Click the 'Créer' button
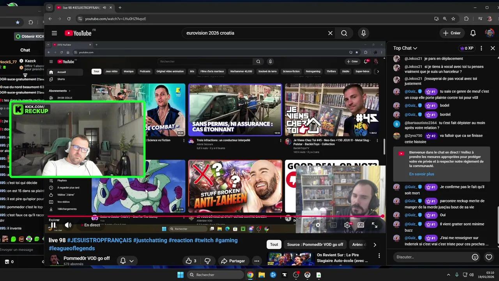Screen dimensions: 499x281 tap(452, 33)
